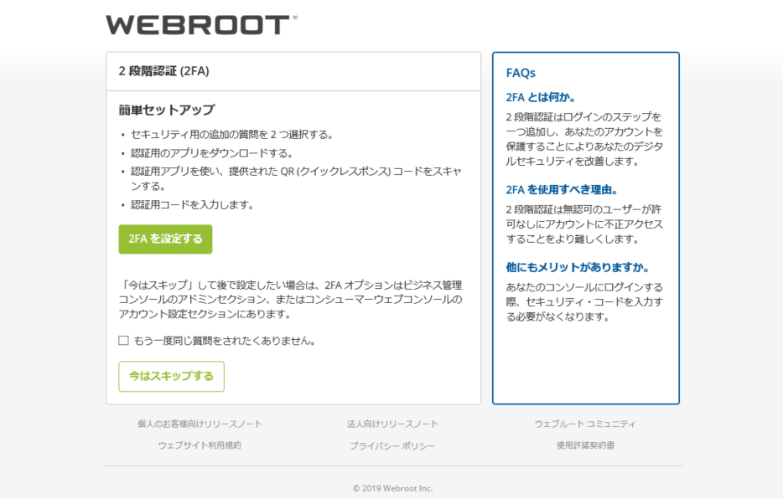Click the 今はスキップする button

[x=171, y=377]
